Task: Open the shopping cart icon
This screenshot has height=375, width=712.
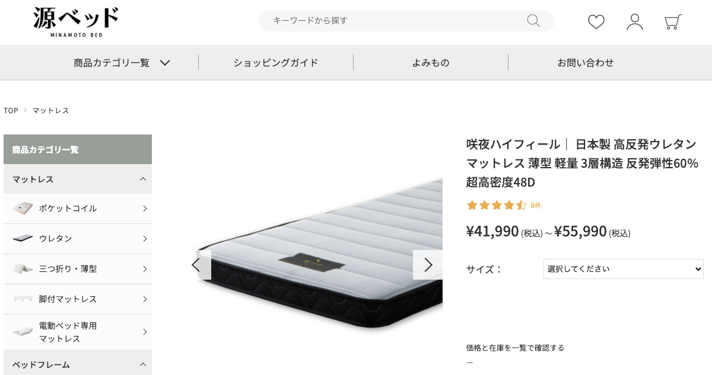Action: pos(673,22)
